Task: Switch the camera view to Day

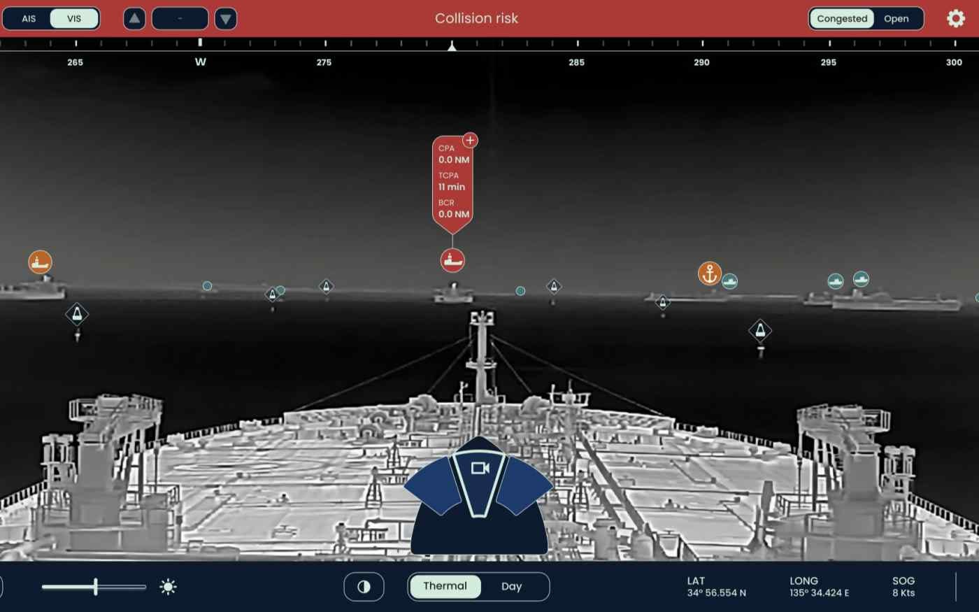Action: [512, 586]
